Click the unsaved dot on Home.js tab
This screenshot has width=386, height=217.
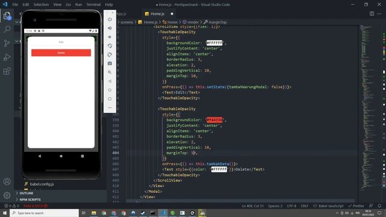[x=172, y=14]
